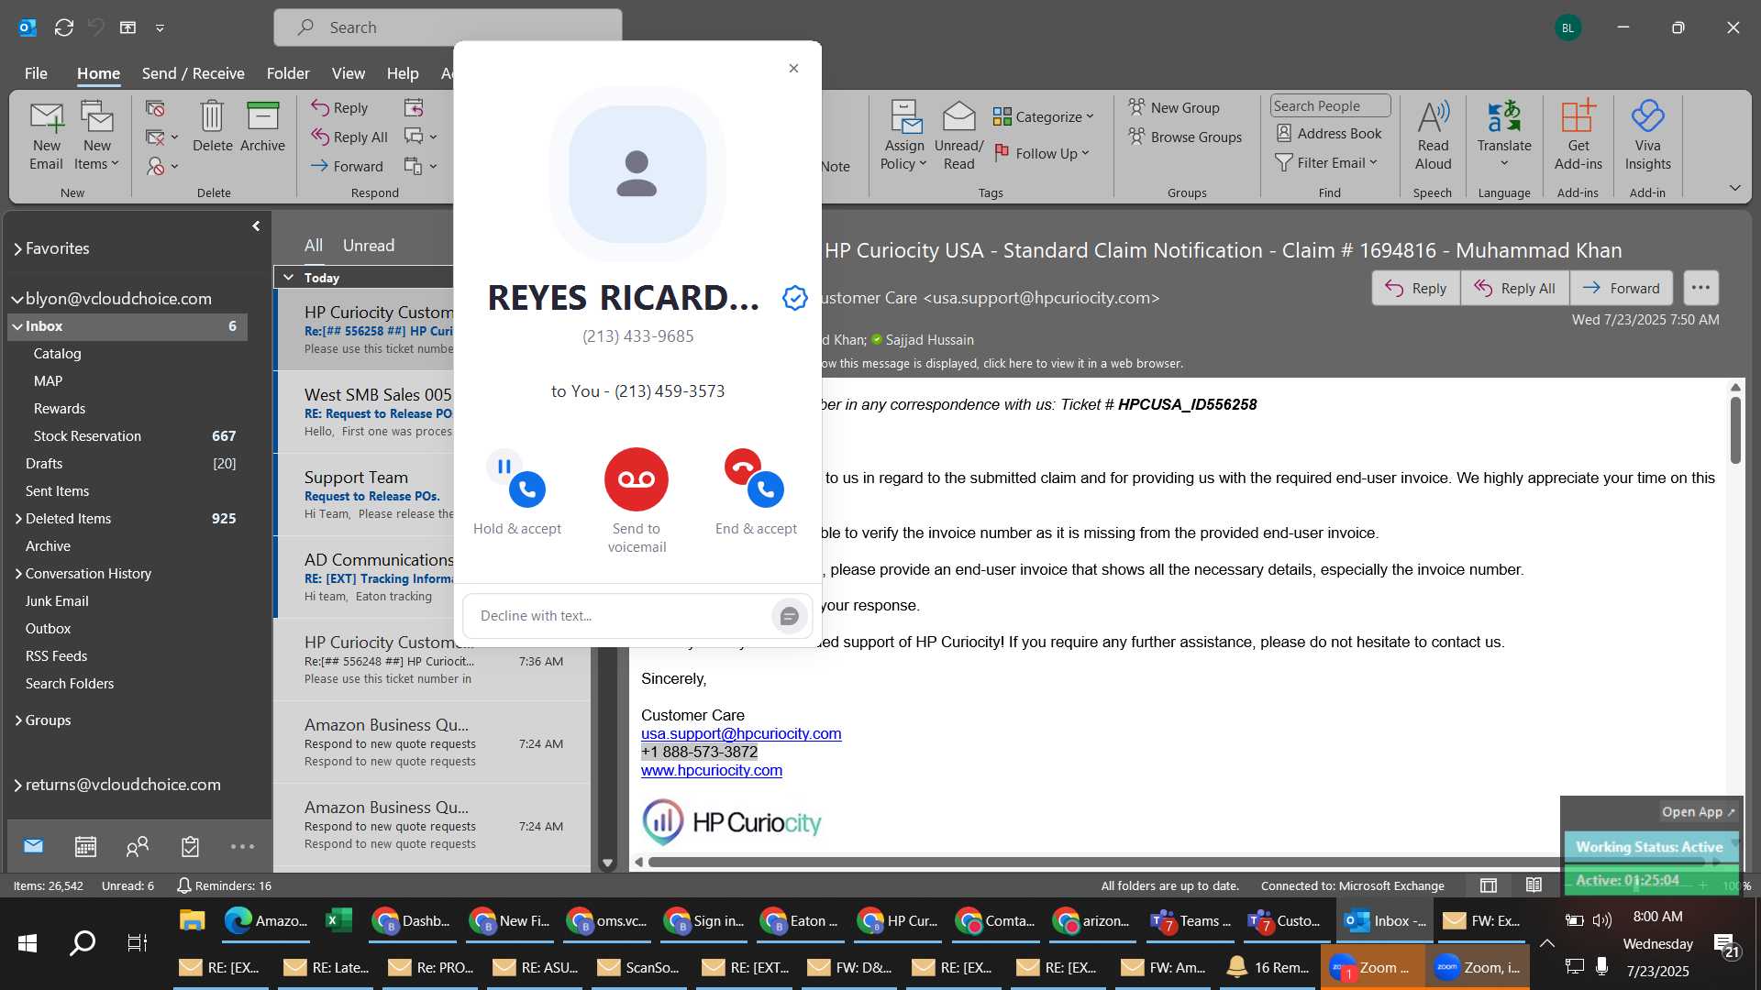The width and height of the screenshot is (1761, 990).
Task: Click Browse Groups in the ribbon
Action: pos(1185,137)
